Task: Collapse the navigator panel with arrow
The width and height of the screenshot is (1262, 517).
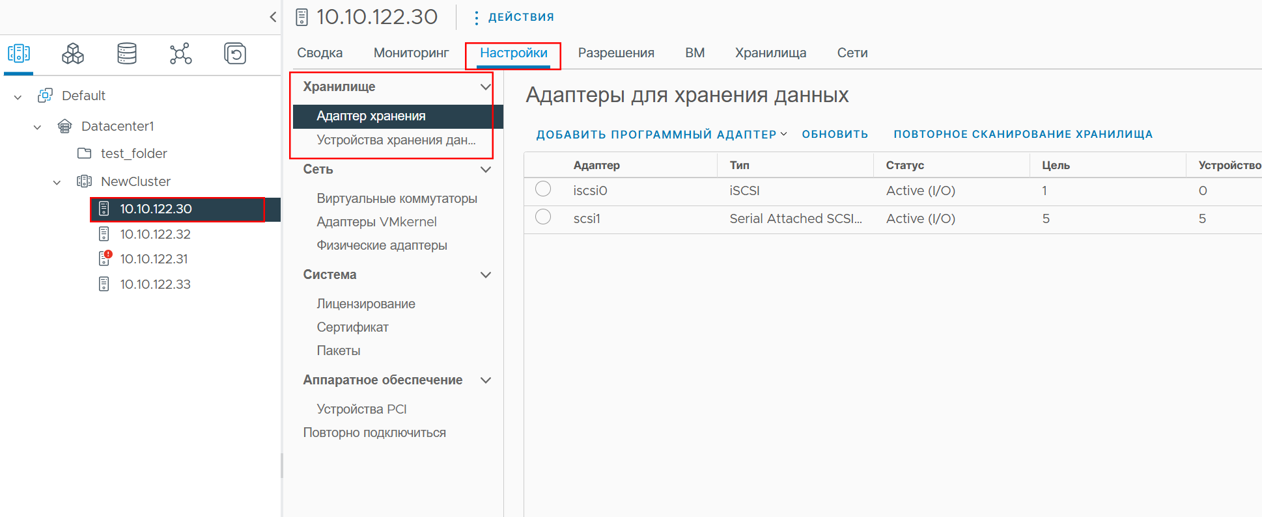Action: click(273, 17)
